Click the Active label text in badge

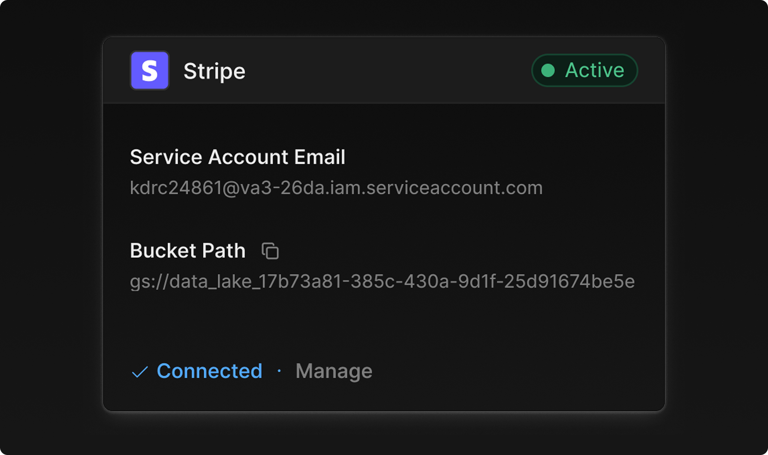click(594, 70)
